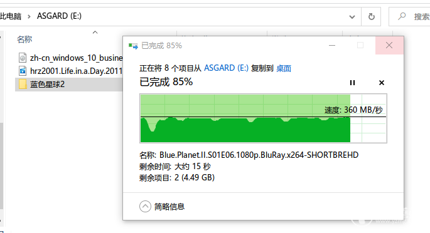Image resolution: width=430 pixels, height=233 pixels.
Task: Close the copy progress dialog window
Action: coord(389,45)
